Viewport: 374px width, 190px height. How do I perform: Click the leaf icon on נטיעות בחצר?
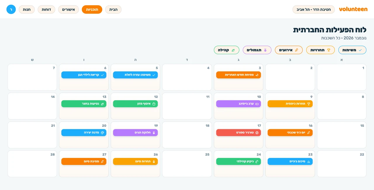pos(103,104)
